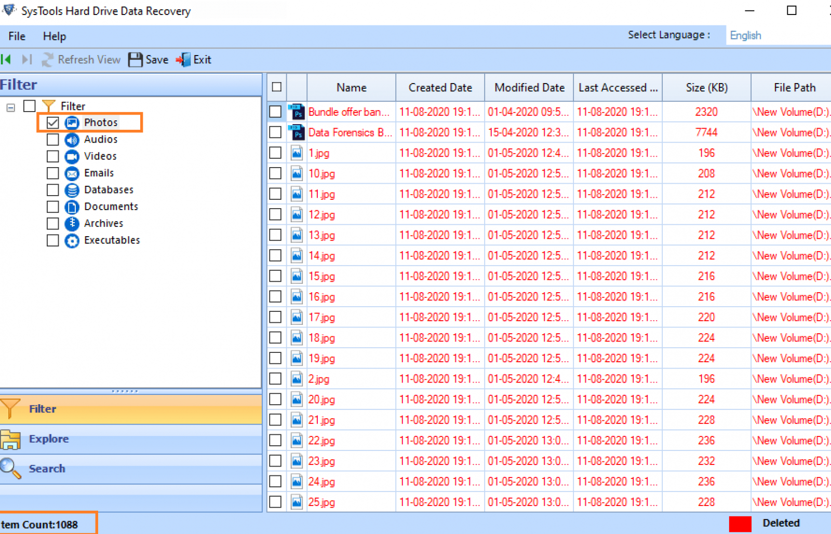Open the Select Language dropdown
The image size is (831, 534).
[x=778, y=35]
